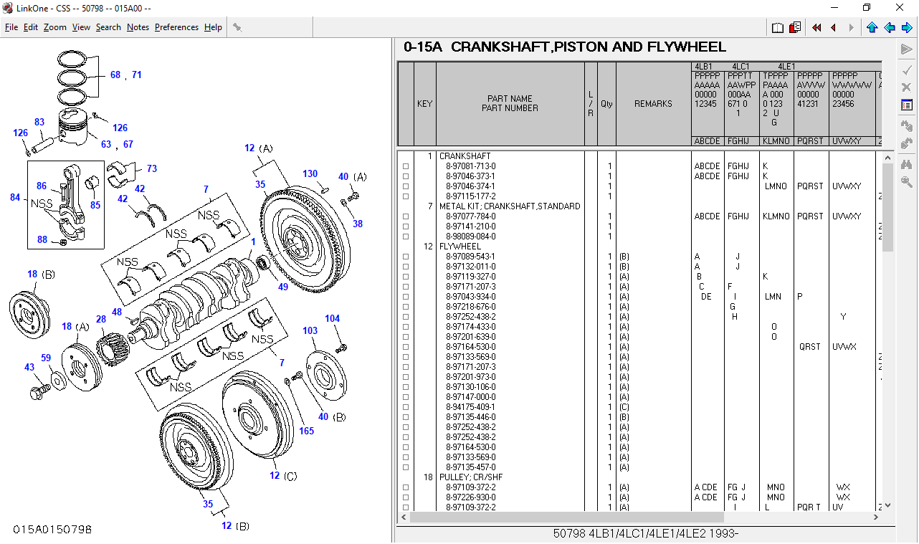Image resolution: width=919 pixels, height=544 pixels.
Task: Click the list window icon in right sidebar
Action: tap(906, 105)
